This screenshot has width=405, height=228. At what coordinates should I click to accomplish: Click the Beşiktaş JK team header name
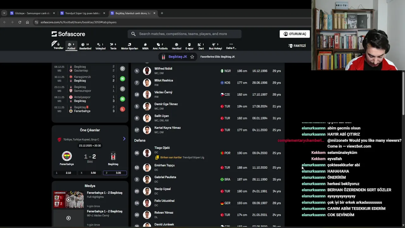[178, 57]
